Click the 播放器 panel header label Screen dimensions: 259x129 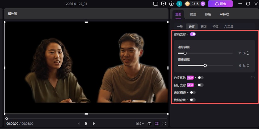click(x=12, y=14)
